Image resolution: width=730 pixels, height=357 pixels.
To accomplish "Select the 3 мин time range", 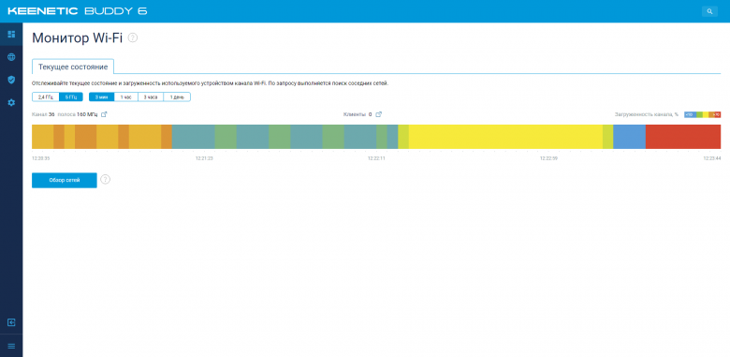I will point(101,97).
